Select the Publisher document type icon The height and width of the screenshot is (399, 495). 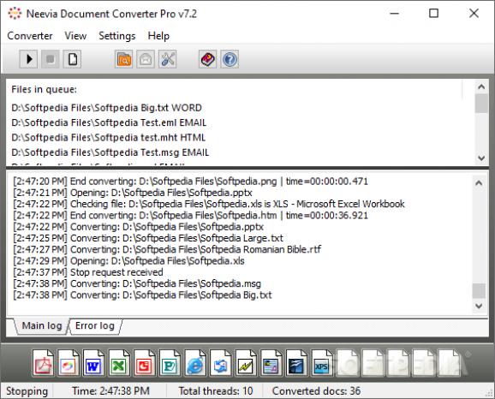(x=170, y=363)
